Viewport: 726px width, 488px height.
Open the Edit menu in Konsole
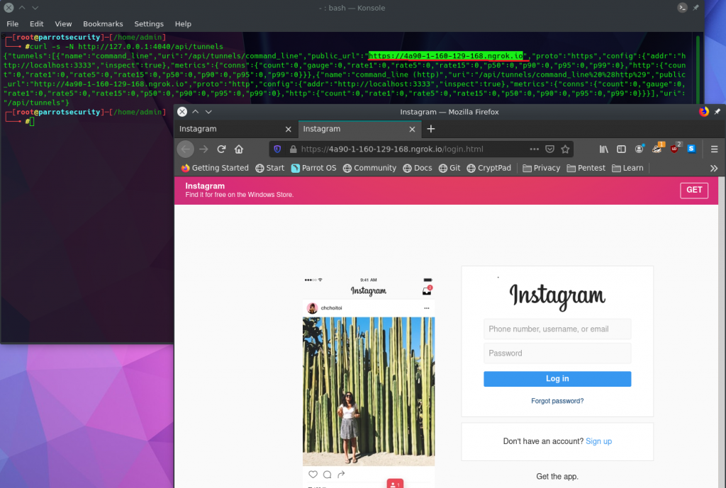point(37,23)
